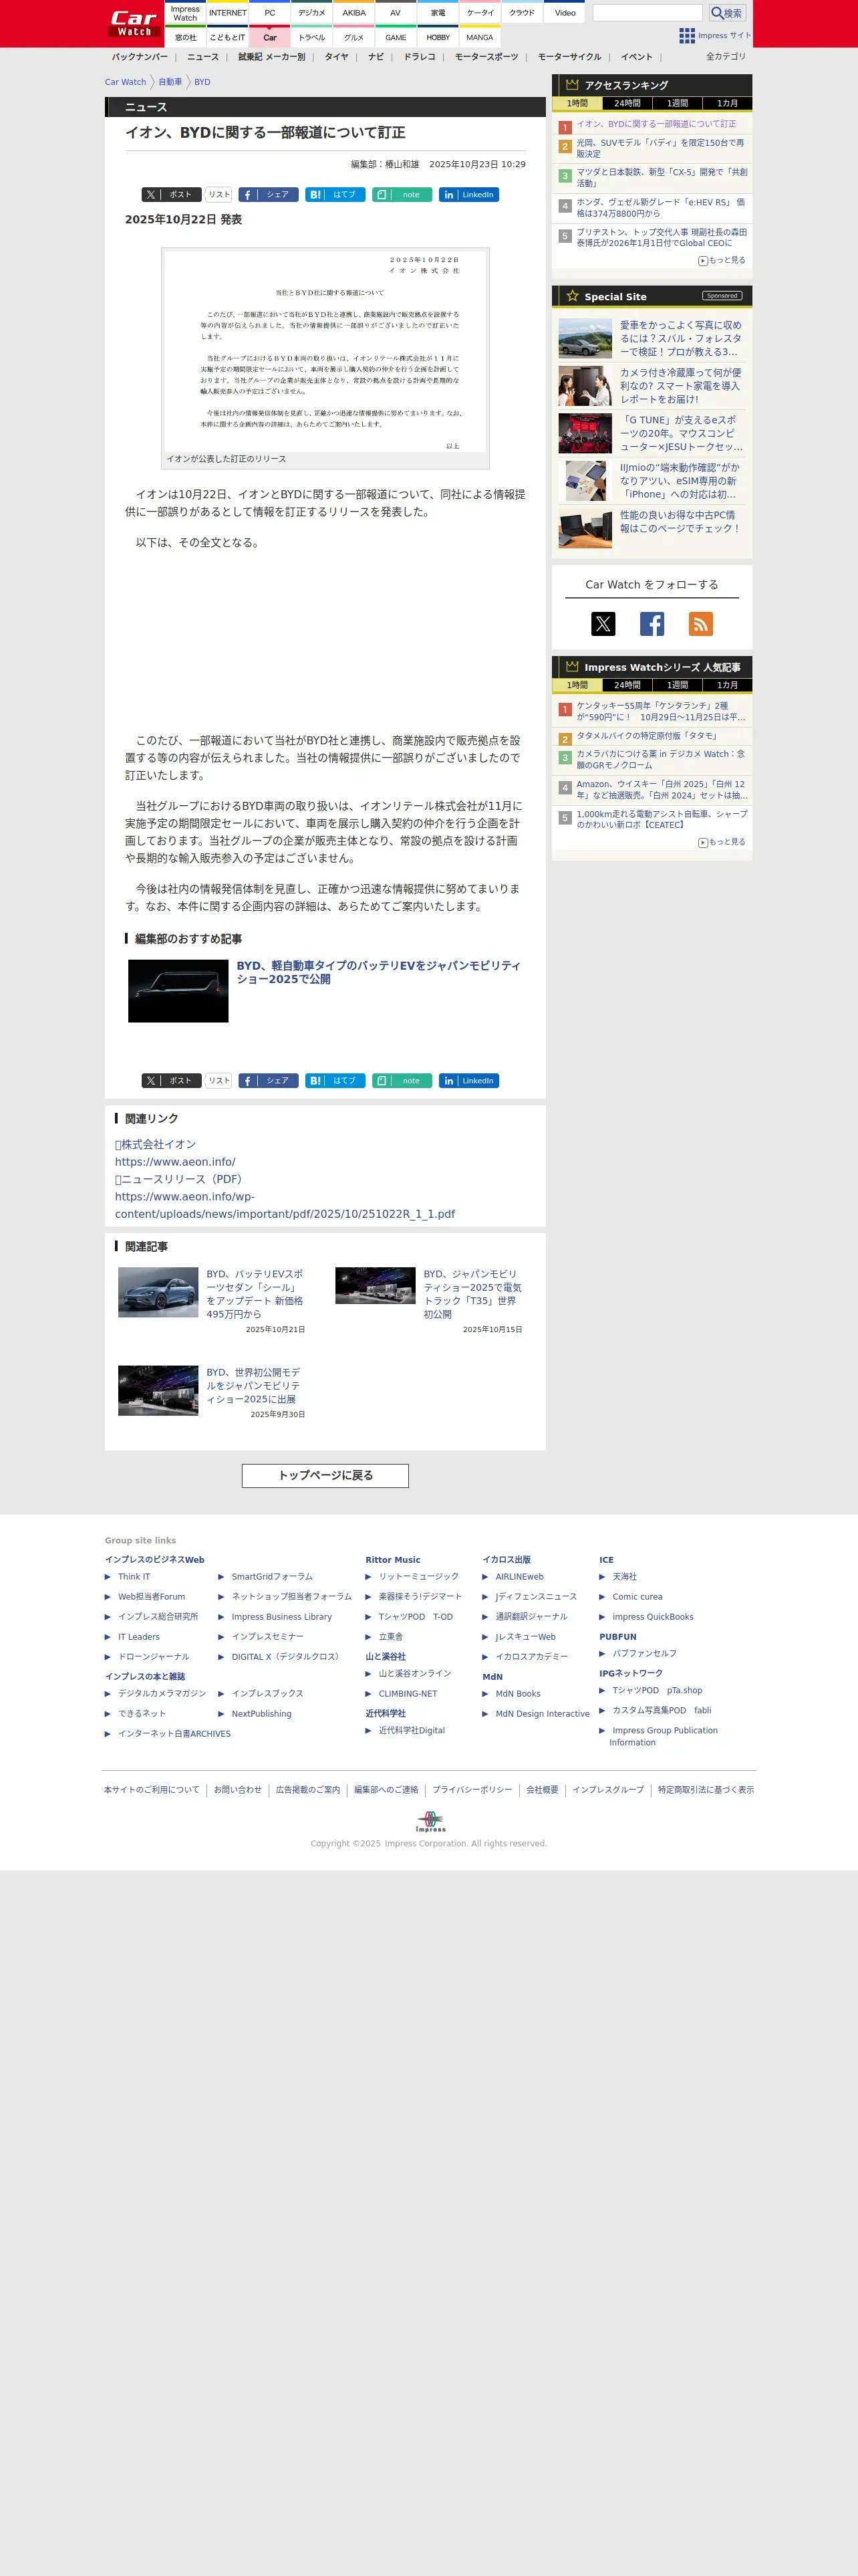The image size is (858, 2576).
Task: Open Special Site スバル・フォレスター article thumbnail
Action: pyautogui.click(x=585, y=339)
